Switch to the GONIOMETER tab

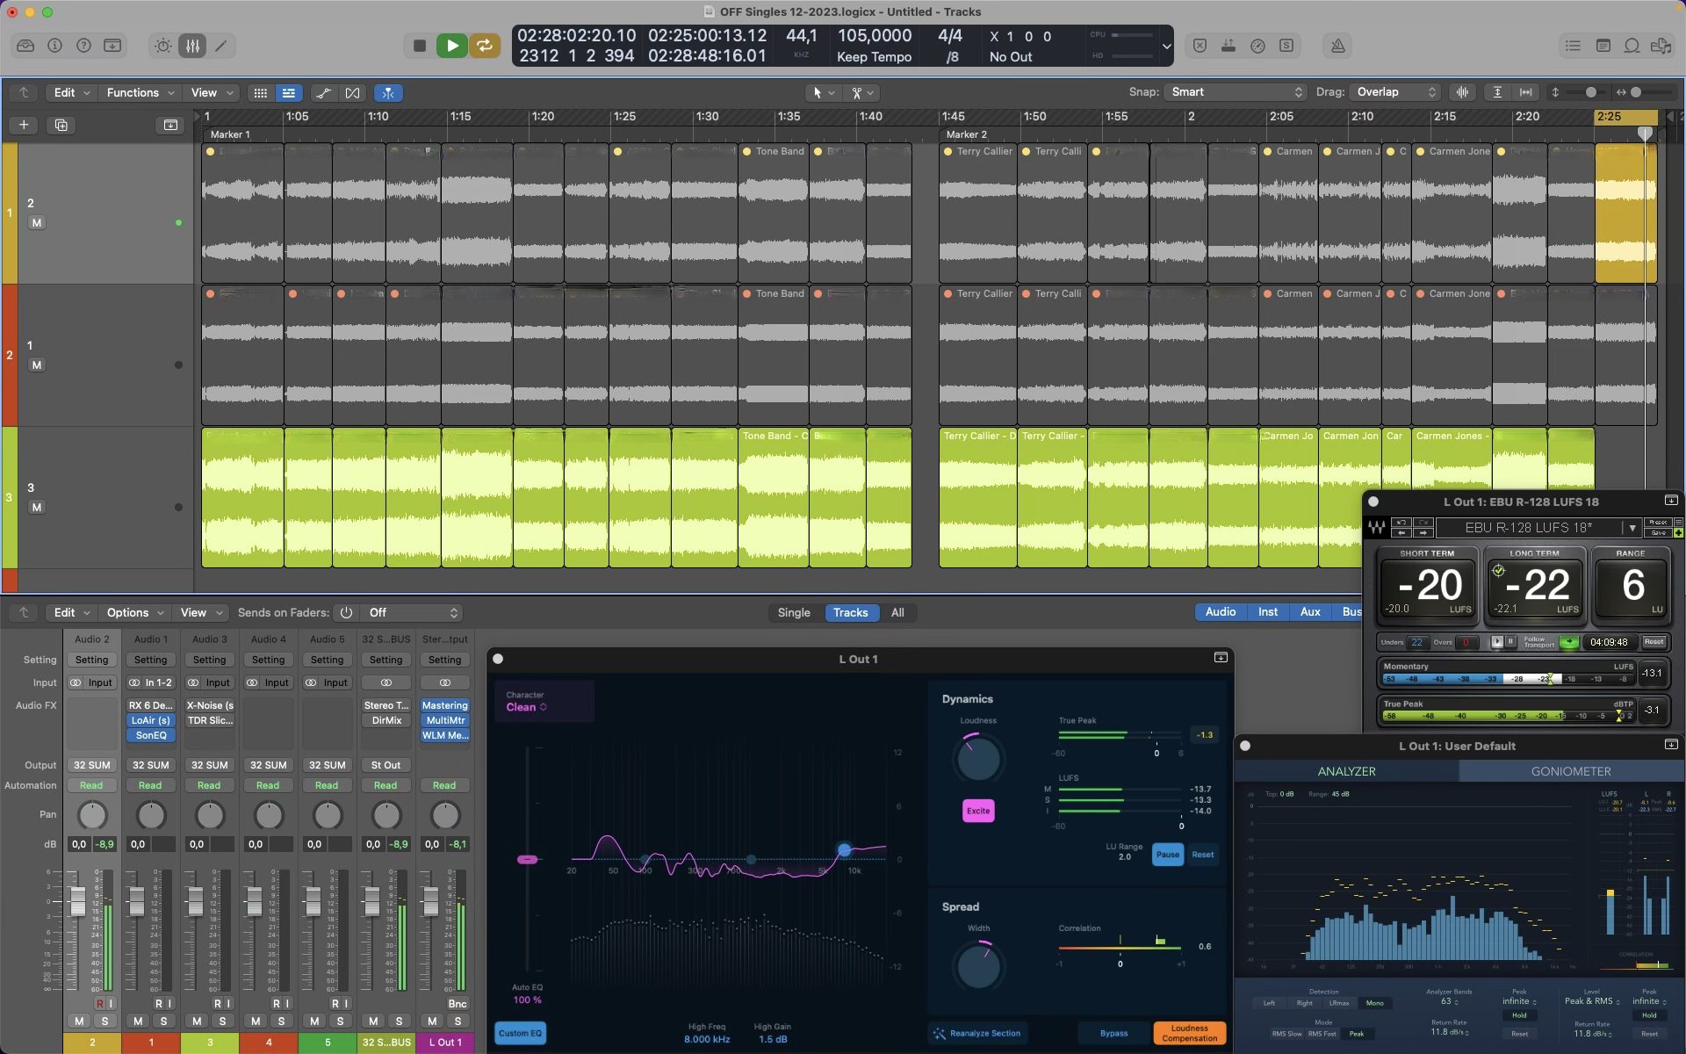tap(1570, 771)
